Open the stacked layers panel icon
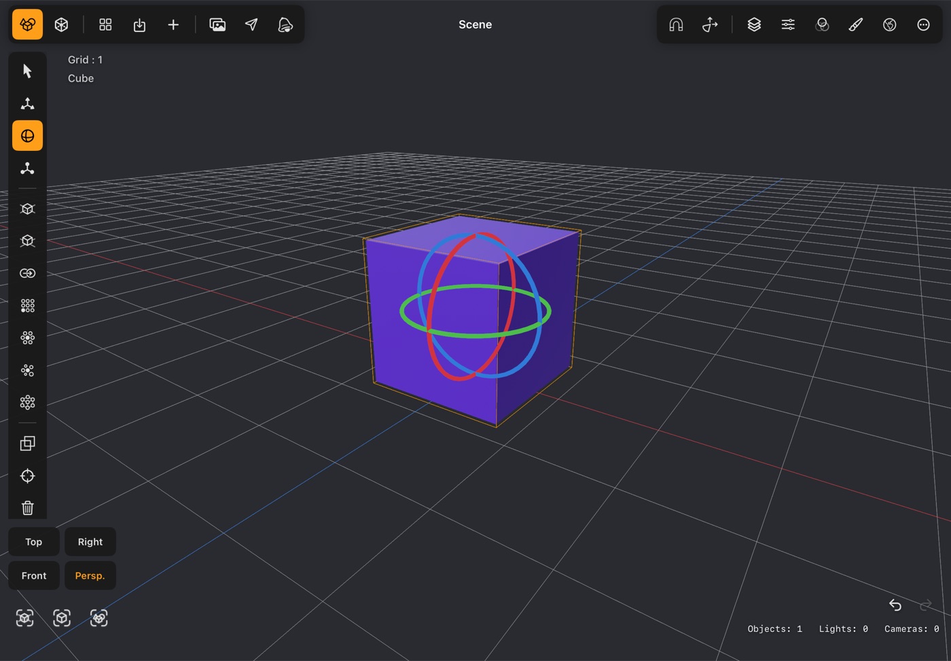The image size is (951, 661). coord(754,24)
